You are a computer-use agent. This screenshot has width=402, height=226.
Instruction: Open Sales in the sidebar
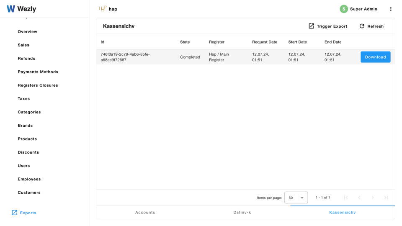(23, 45)
